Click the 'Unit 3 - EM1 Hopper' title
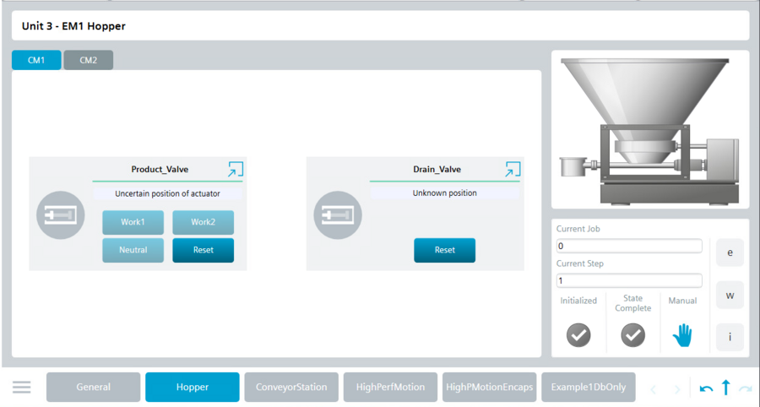 (x=73, y=26)
